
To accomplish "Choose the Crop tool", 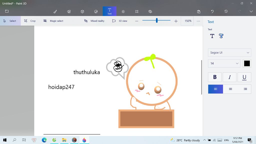I will [30, 21].
